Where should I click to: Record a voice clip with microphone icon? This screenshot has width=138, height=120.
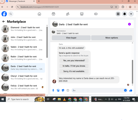(53, 90)
